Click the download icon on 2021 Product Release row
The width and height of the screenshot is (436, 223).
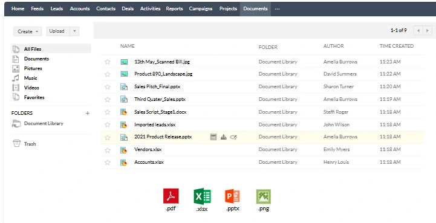click(x=224, y=137)
